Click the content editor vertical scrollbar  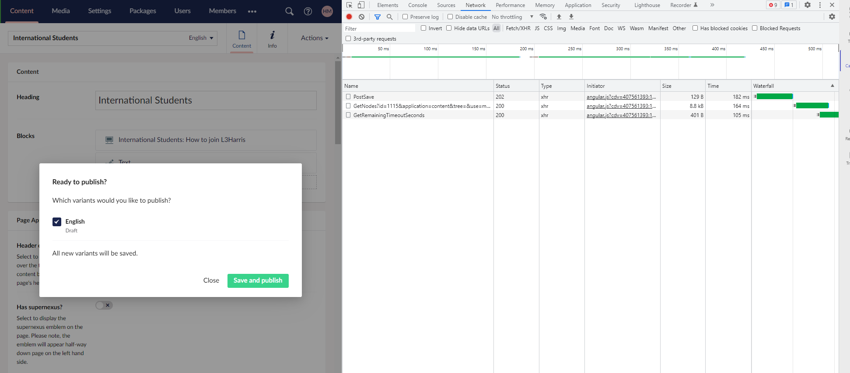coord(338,103)
